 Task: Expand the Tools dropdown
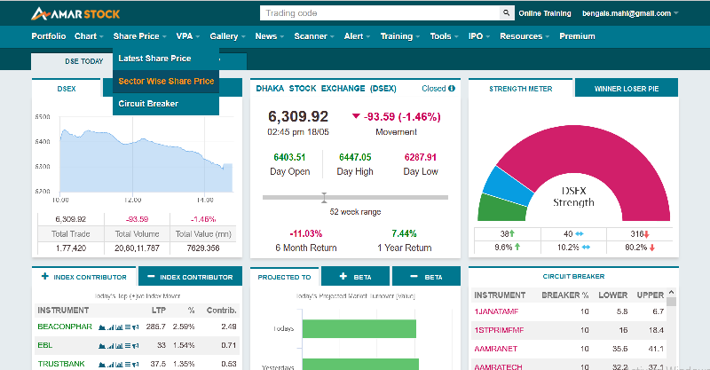445,36
